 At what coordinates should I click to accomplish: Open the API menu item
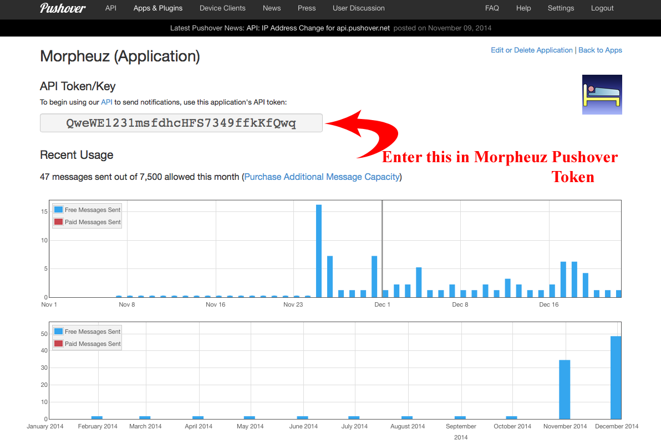(x=111, y=8)
